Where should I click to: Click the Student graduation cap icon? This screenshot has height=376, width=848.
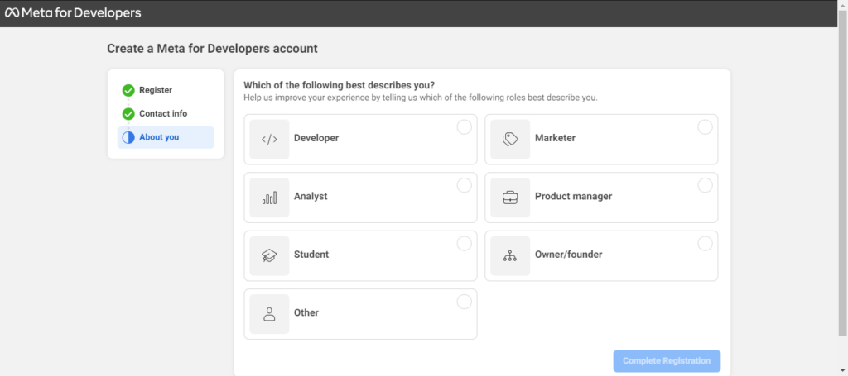pos(269,255)
